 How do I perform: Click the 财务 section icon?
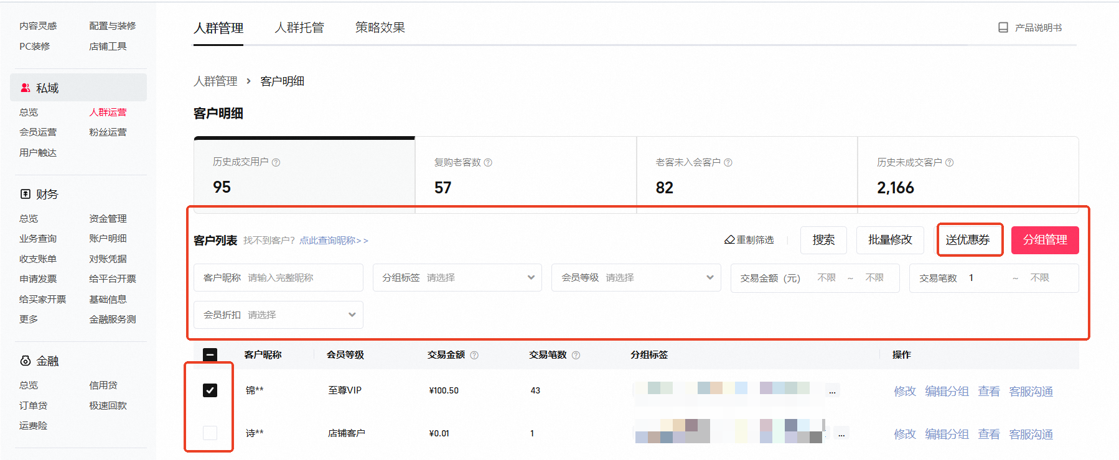pyautogui.click(x=26, y=194)
